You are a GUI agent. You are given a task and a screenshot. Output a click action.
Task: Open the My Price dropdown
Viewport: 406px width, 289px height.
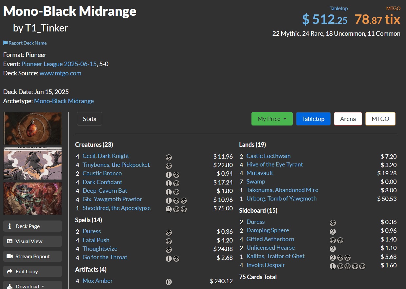point(272,119)
